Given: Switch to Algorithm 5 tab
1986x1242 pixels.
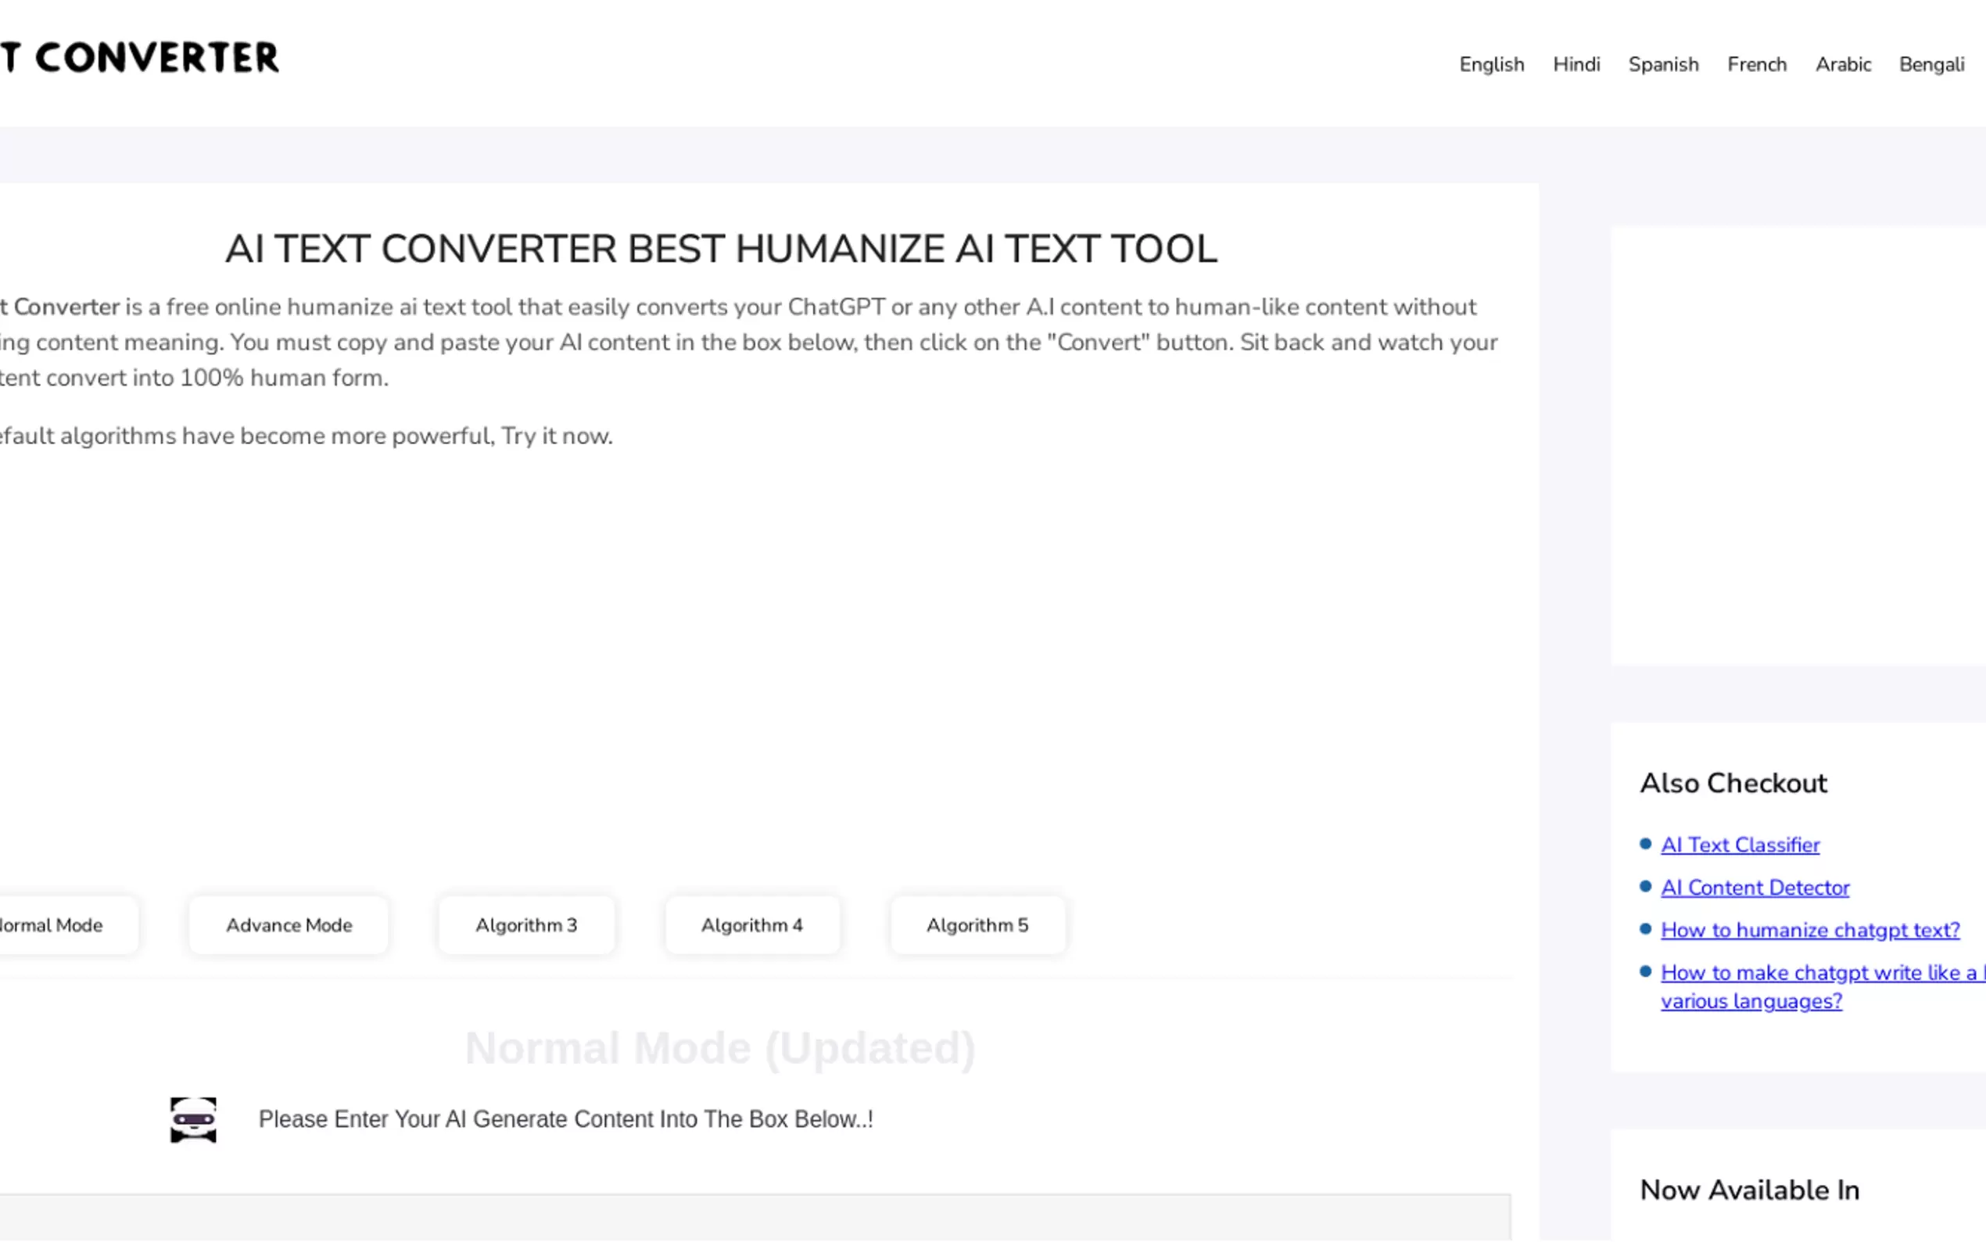Looking at the screenshot, I should click(x=977, y=925).
